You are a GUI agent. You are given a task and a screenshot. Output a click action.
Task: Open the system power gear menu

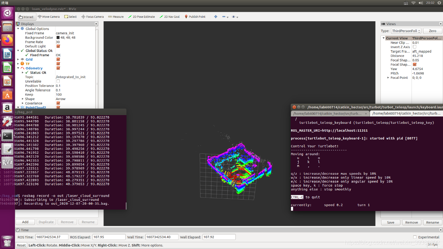[x=439, y=3]
